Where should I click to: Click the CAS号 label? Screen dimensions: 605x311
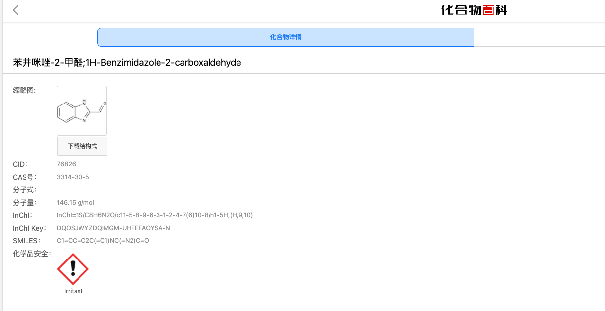coord(25,177)
